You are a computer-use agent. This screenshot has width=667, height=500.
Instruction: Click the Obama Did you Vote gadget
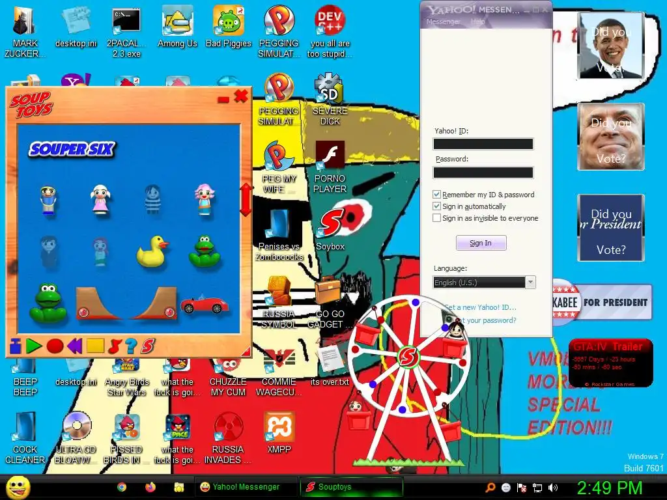[611, 46]
